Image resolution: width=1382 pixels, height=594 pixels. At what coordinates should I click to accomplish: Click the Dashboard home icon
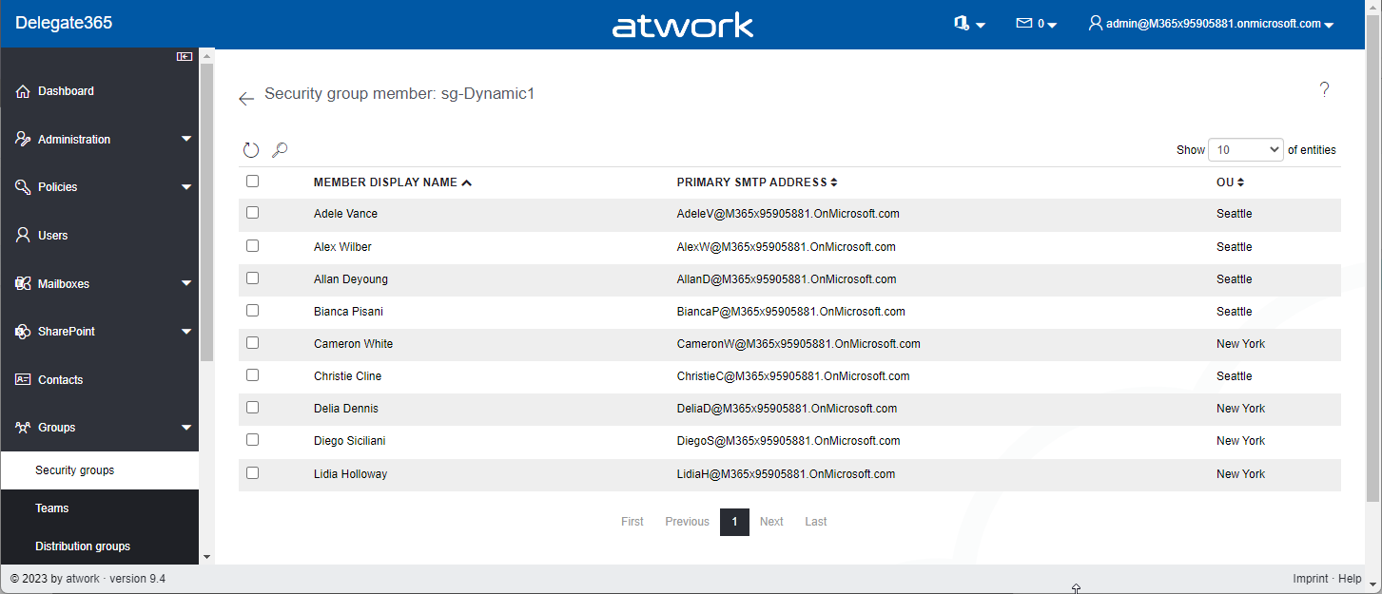pyautogui.click(x=24, y=91)
